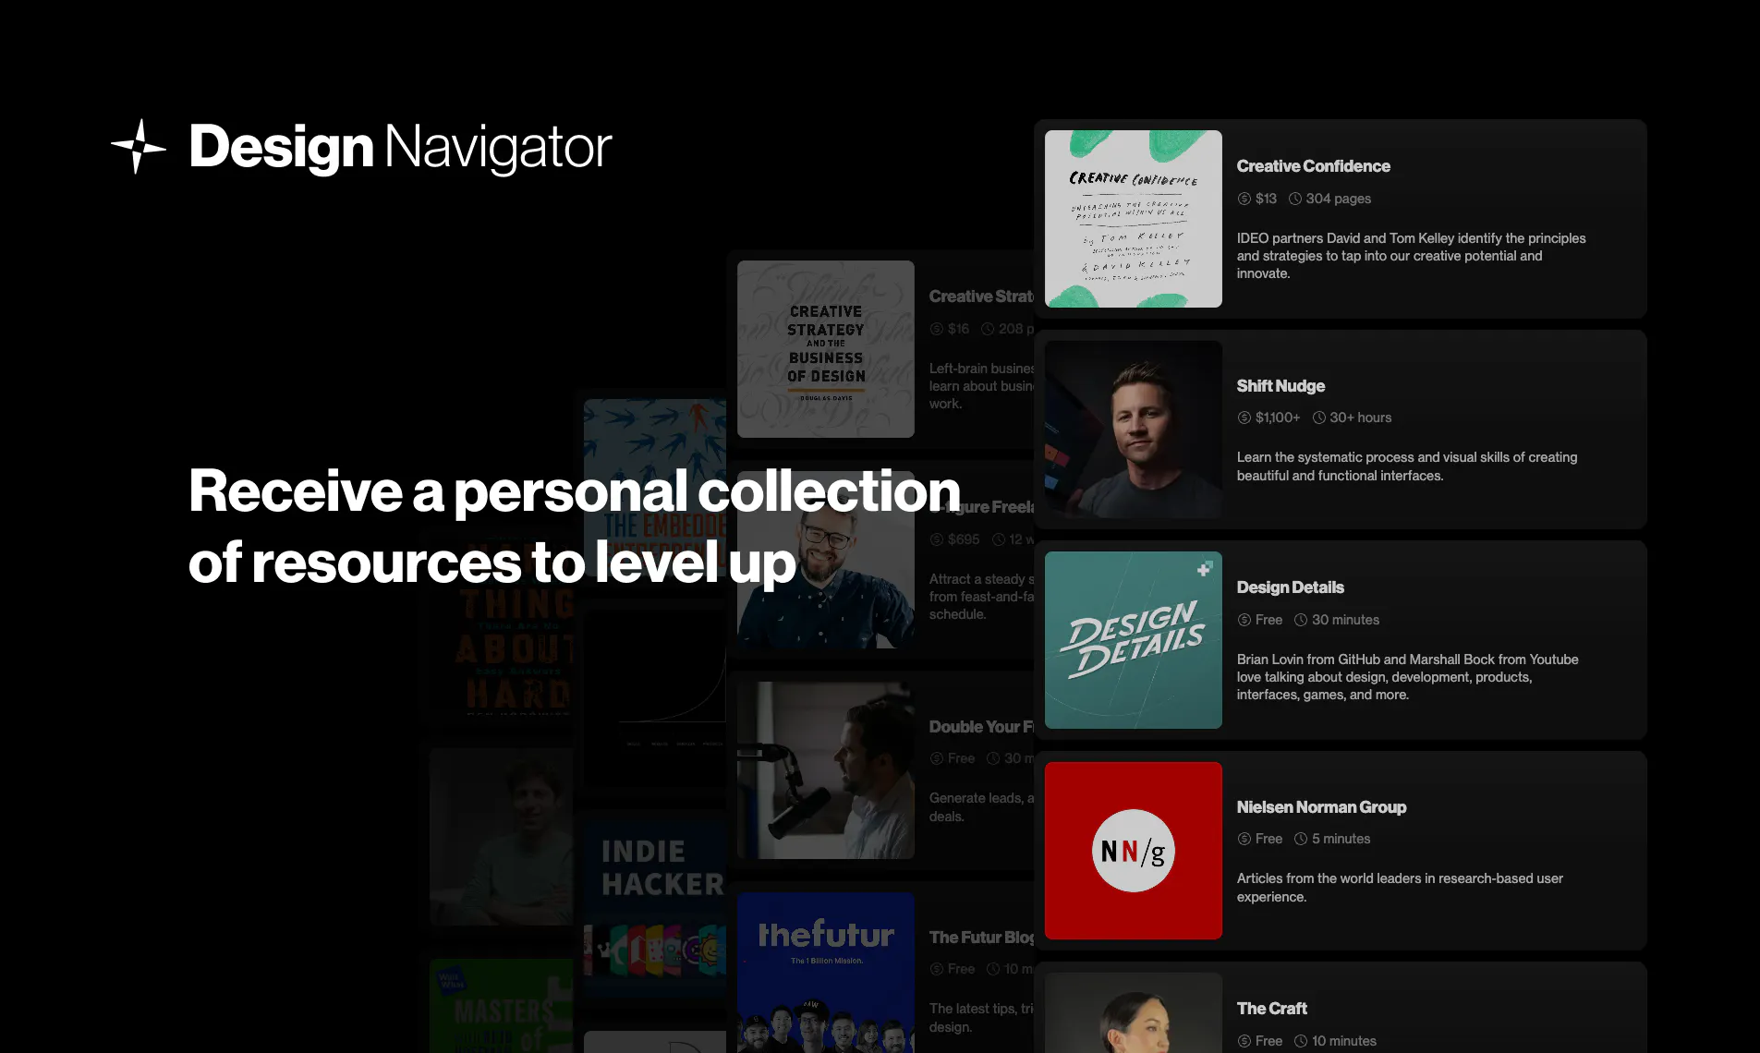Click the Creative Confidence description text
Image resolution: width=1760 pixels, height=1053 pixels.
point(1411,256)
